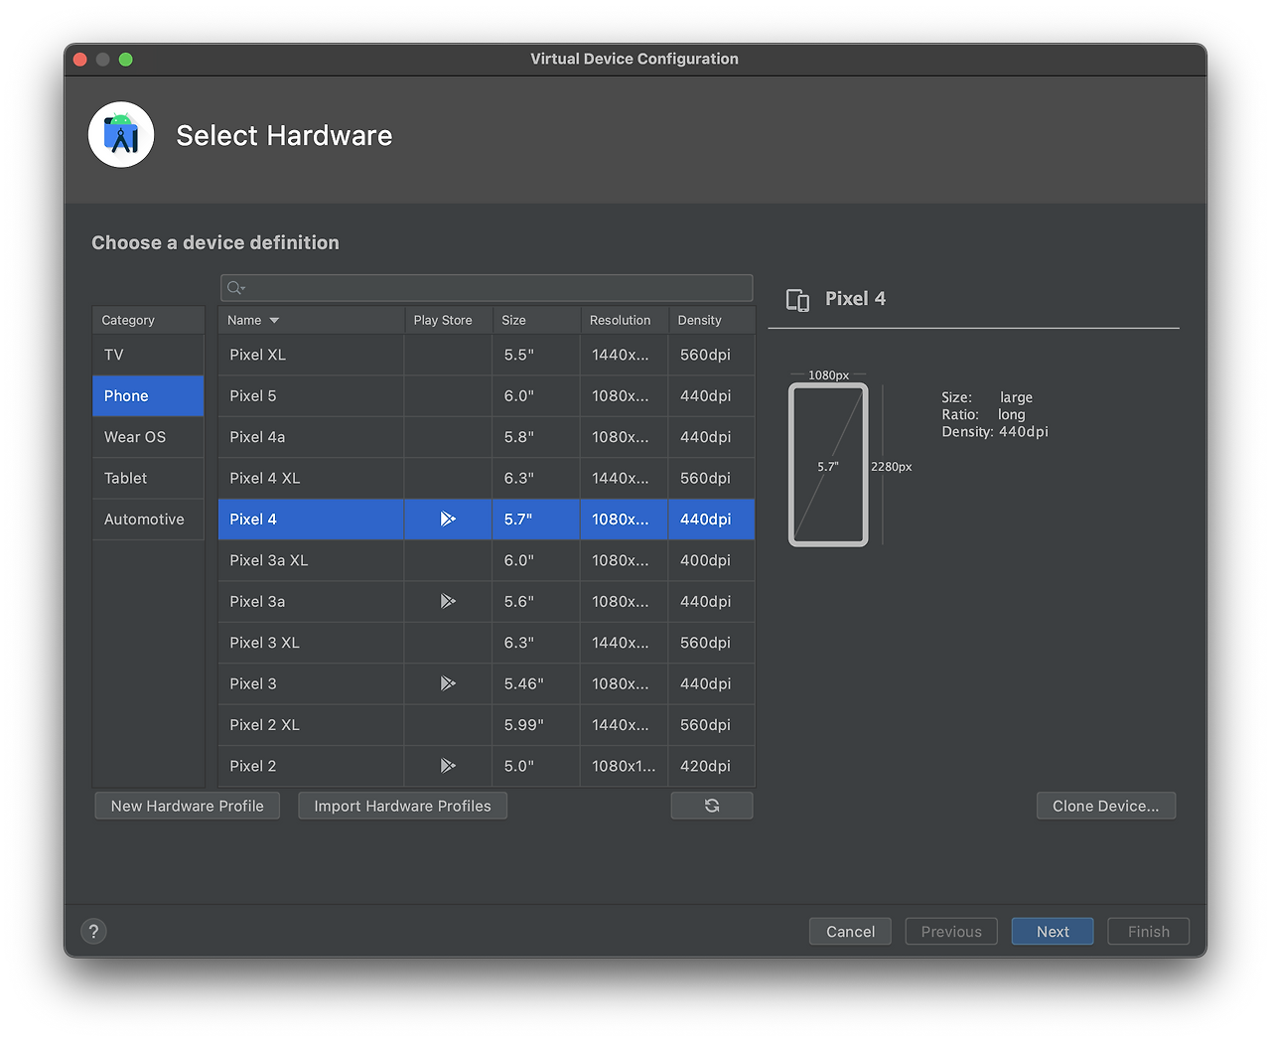Click the device icon beside Pixel 4 title
Image resolution: width=1271 pixels, height=1042 pixels.
(797, 300)
